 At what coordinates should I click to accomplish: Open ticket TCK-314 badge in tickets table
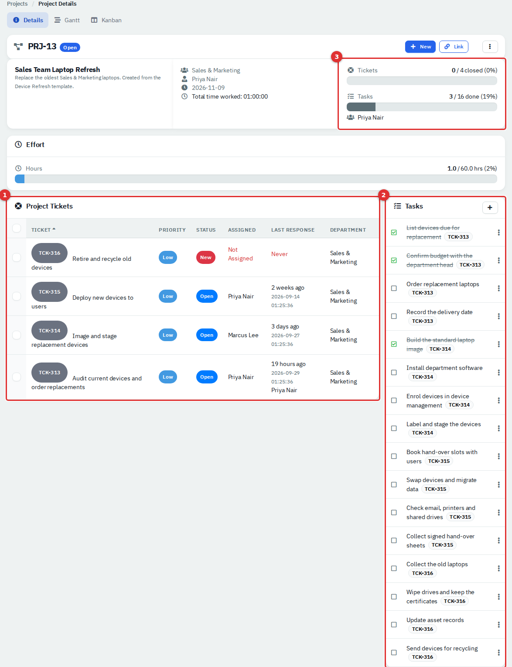(x=49, y=331)
